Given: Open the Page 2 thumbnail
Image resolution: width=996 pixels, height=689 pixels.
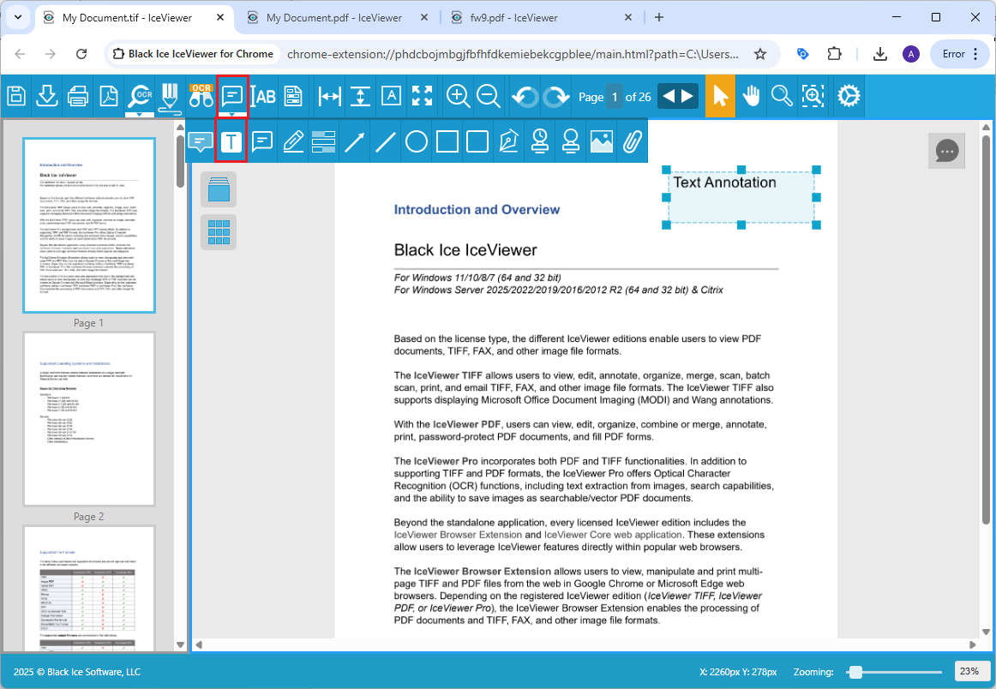Looking at the screenshot, I should (89, 419).
